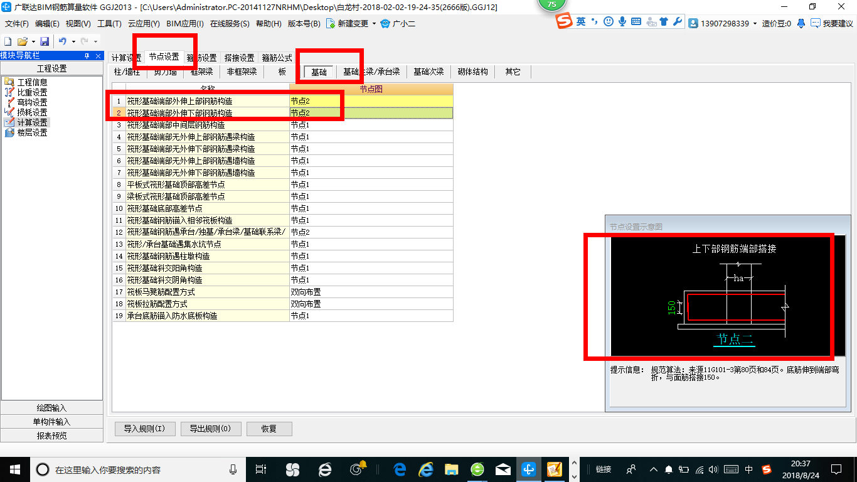Click Sogou wrench settings icon
This screenshot has width=857, height=482.
pos(677,21)
